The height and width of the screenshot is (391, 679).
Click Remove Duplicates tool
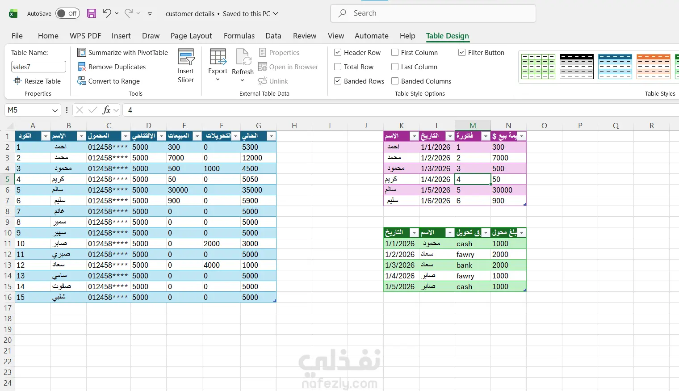coord(112,67)
